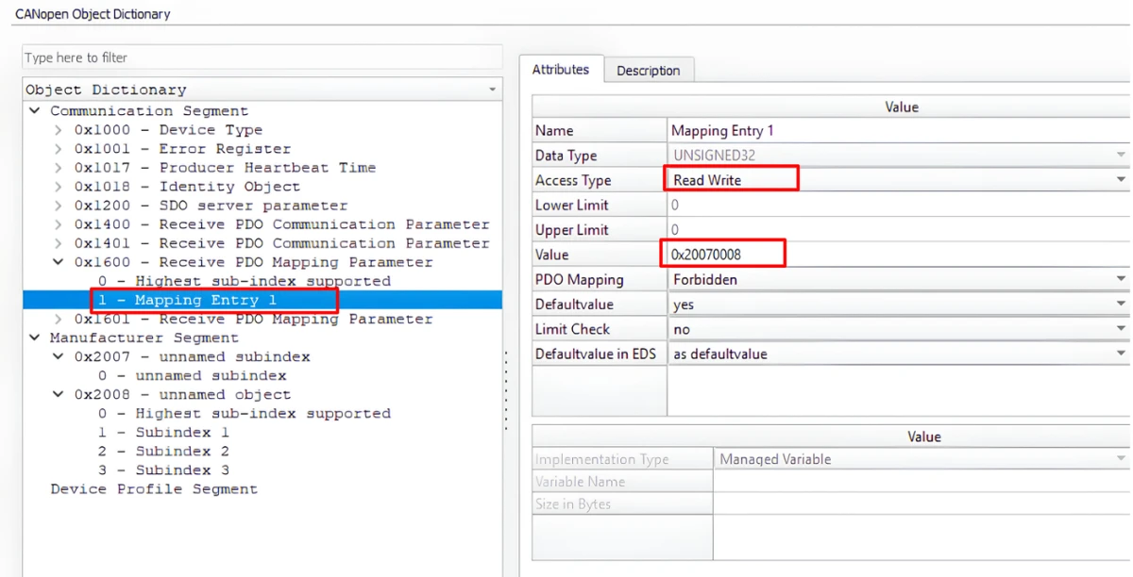Collapse the Manufacturer Segment node
Screen dimensions: 1133x577
(35, 338)
